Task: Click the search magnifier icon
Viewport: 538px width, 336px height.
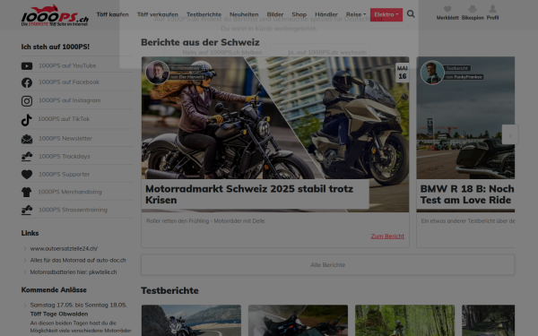Action: pos(411,14)
